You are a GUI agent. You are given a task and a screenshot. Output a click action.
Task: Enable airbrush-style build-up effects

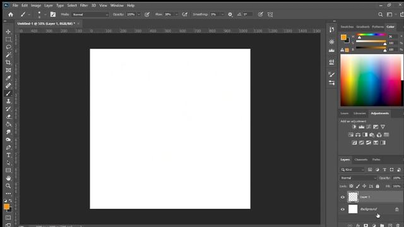click(185, 15)
